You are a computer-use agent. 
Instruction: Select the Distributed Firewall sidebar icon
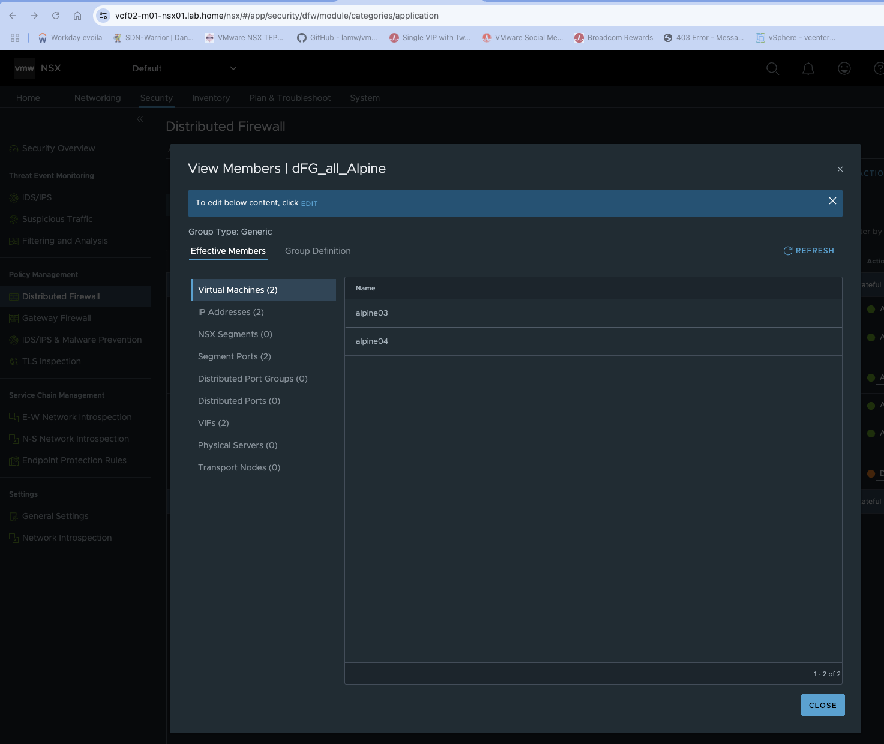click(x=13, y=296)
